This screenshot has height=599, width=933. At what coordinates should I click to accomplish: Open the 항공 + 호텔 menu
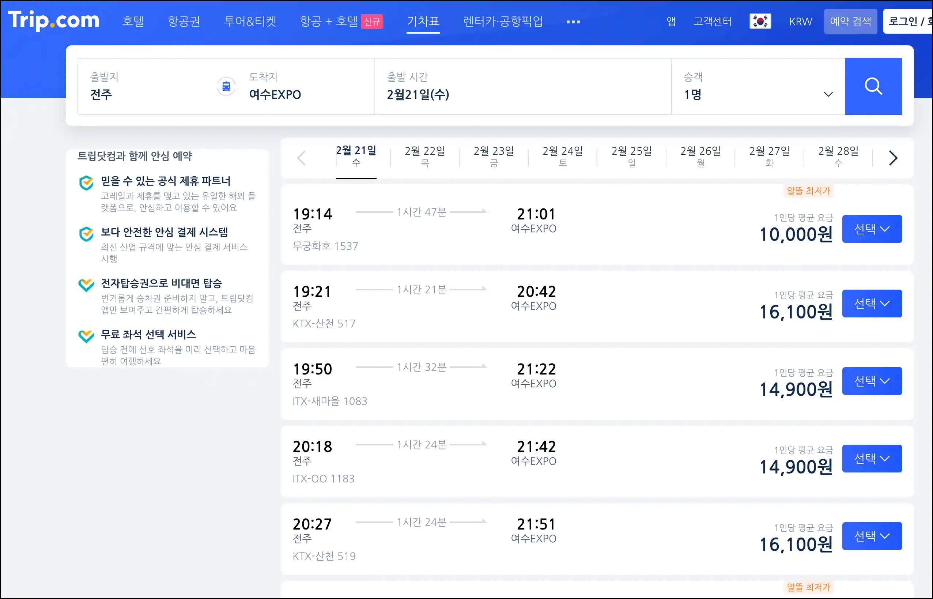click(329, 21)
